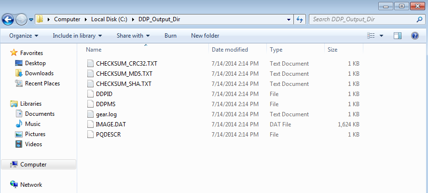This screenshot has width=428, height=193.
Task: Click the Burn toolbar button
Action: [x=170, y=36]
